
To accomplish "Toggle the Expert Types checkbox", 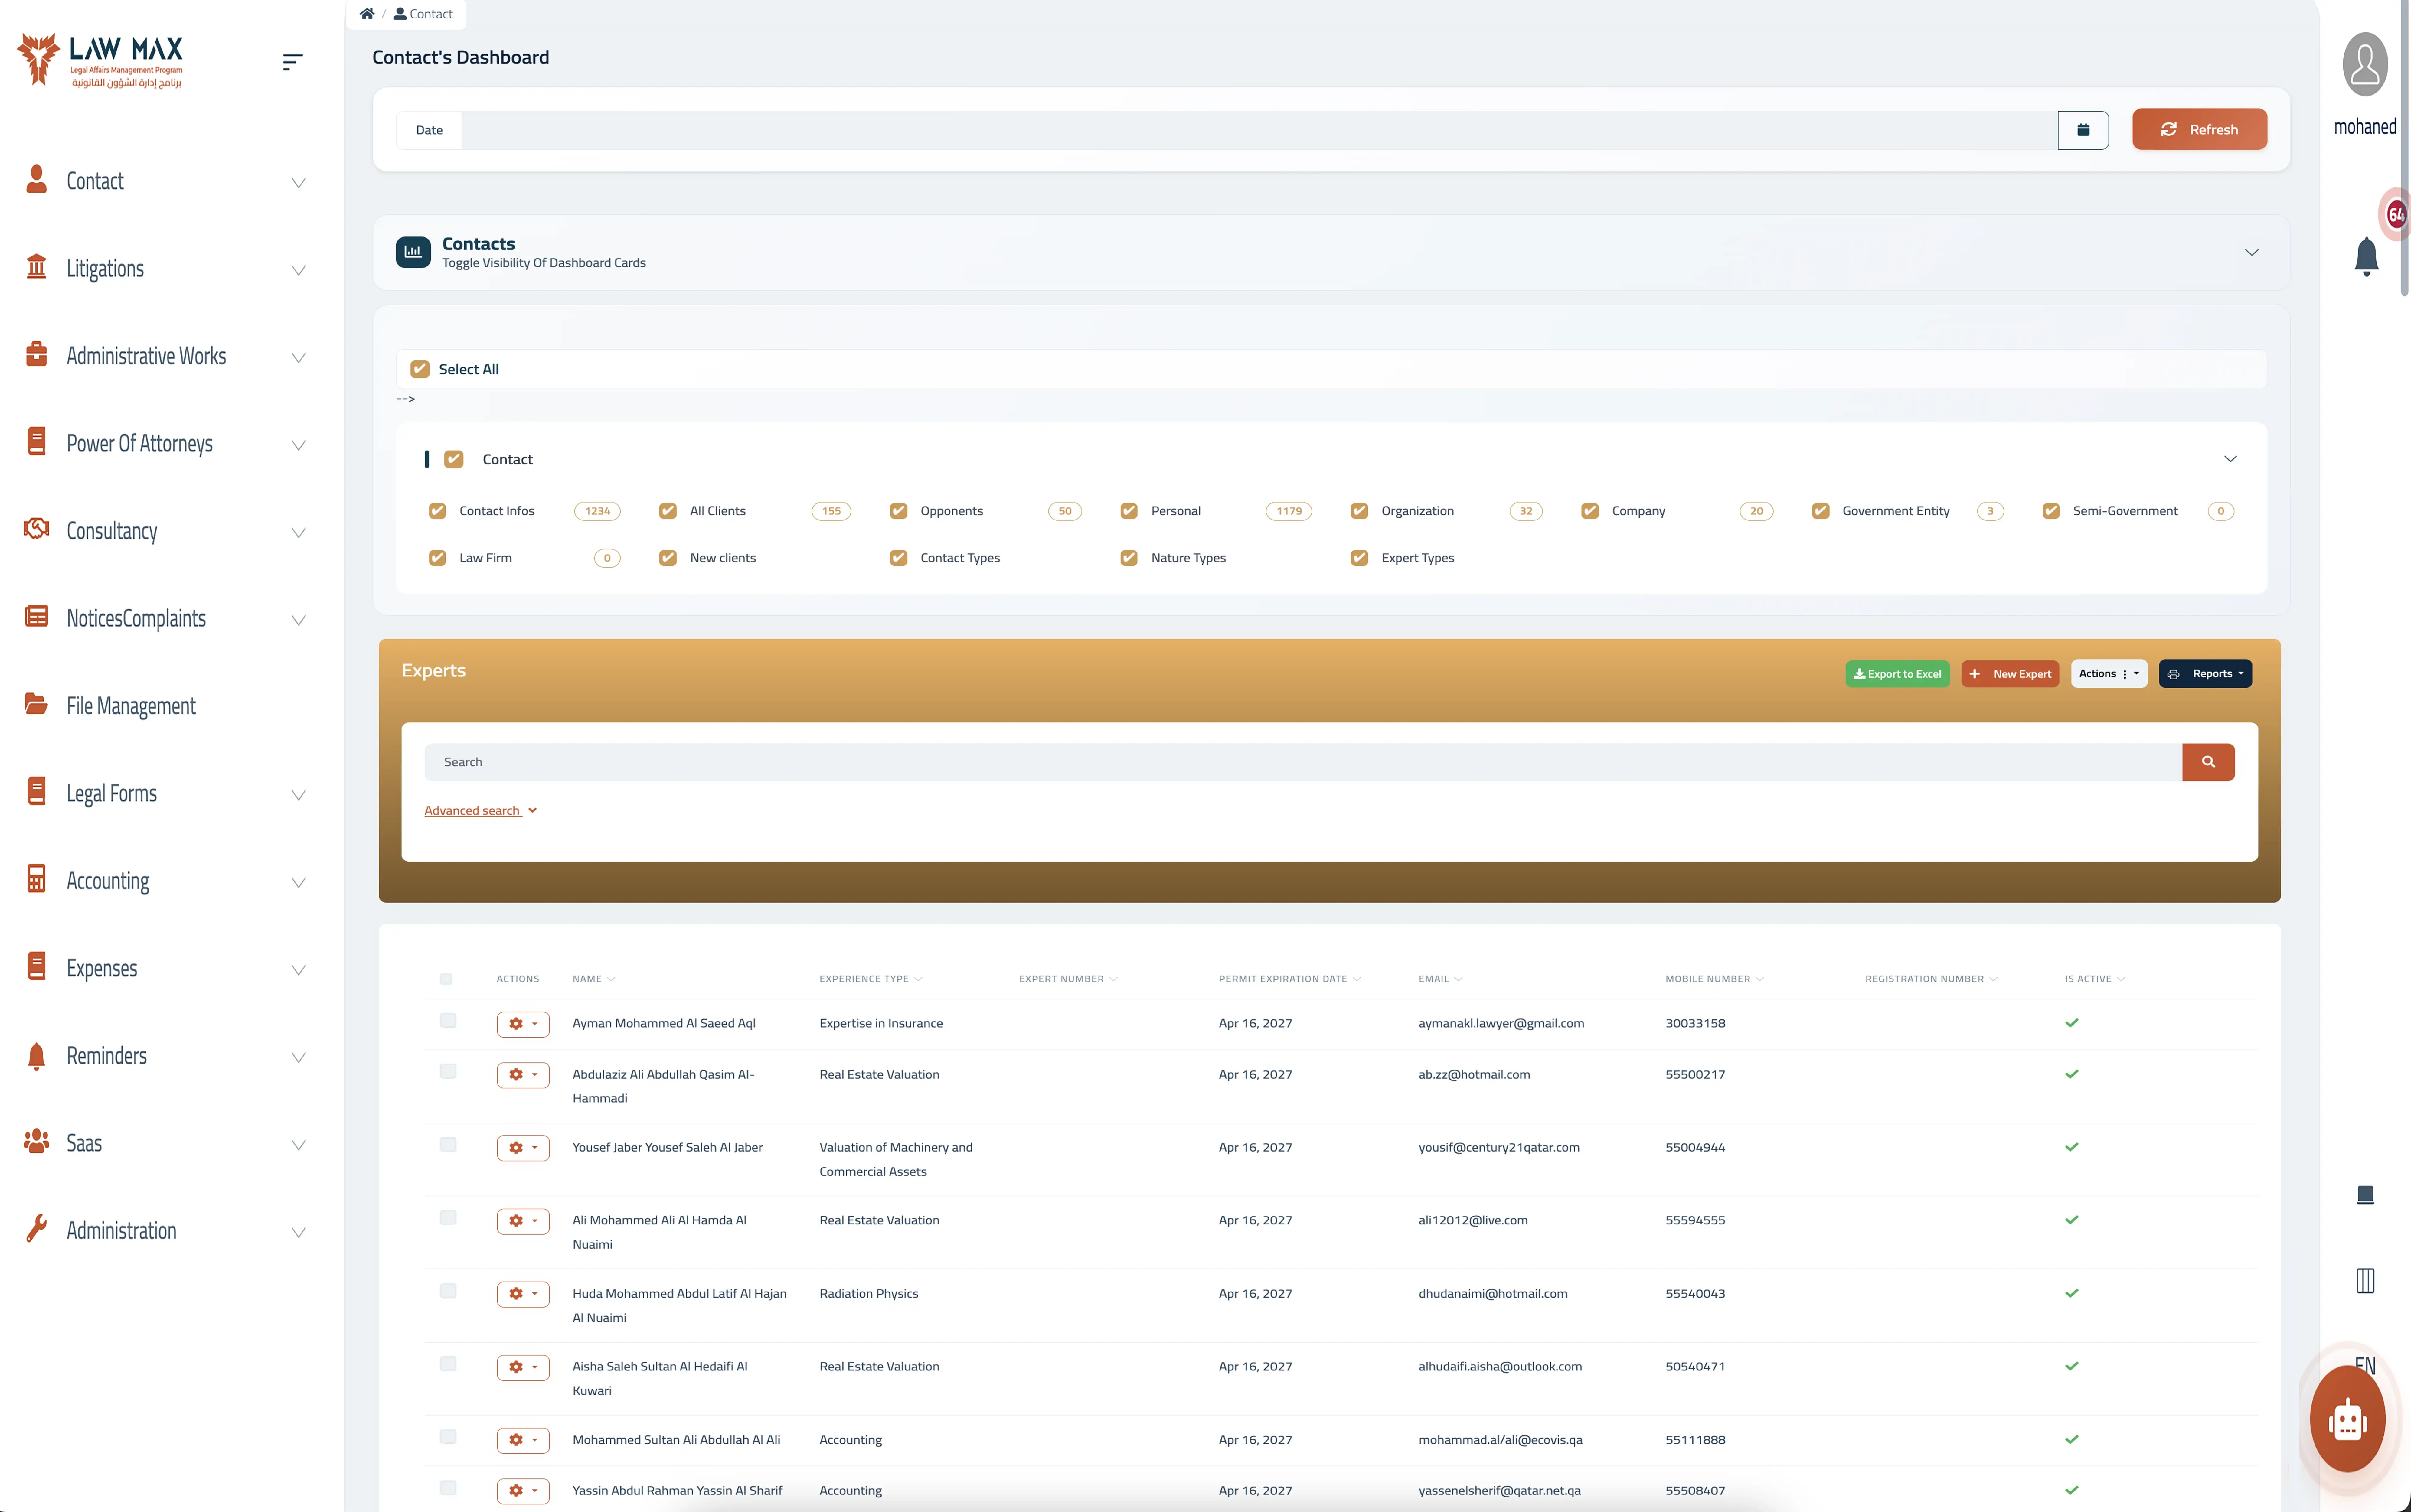I will tap(1359, 558).
